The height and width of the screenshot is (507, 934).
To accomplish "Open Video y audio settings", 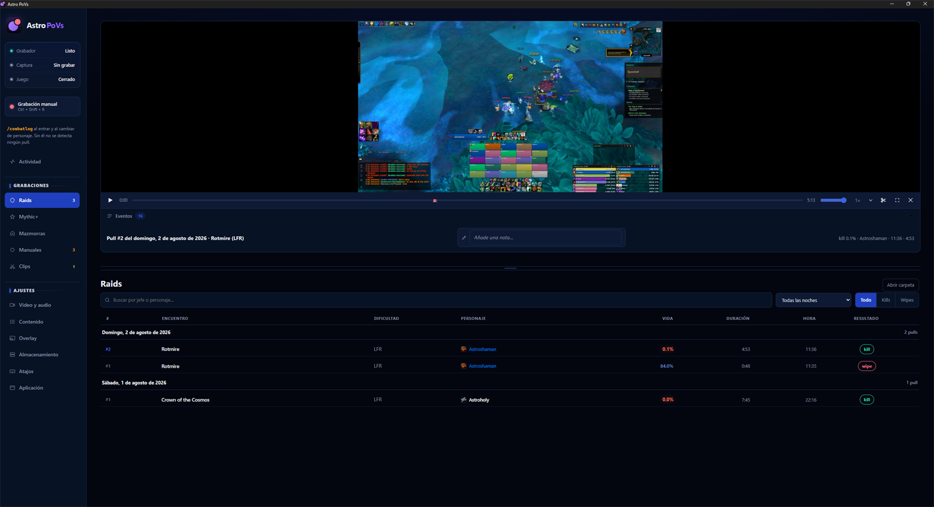I will [x=43, y=305].
